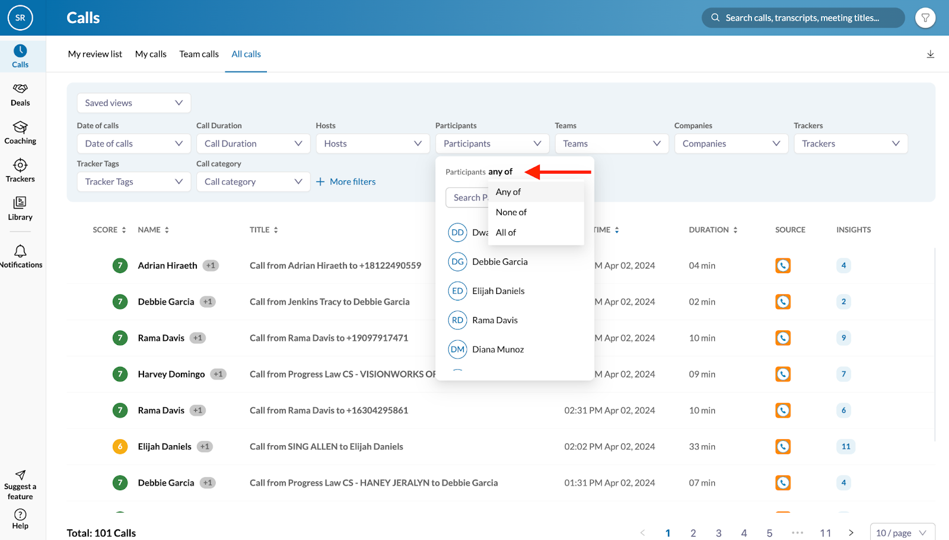Open the Coaching section
Image resolution: width=949 pixels, height=540 pixels.
(20, 133)
